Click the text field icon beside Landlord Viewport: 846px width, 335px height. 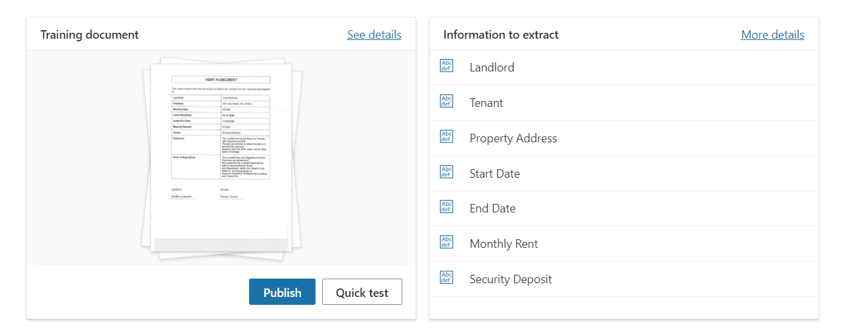pos(446,66)
